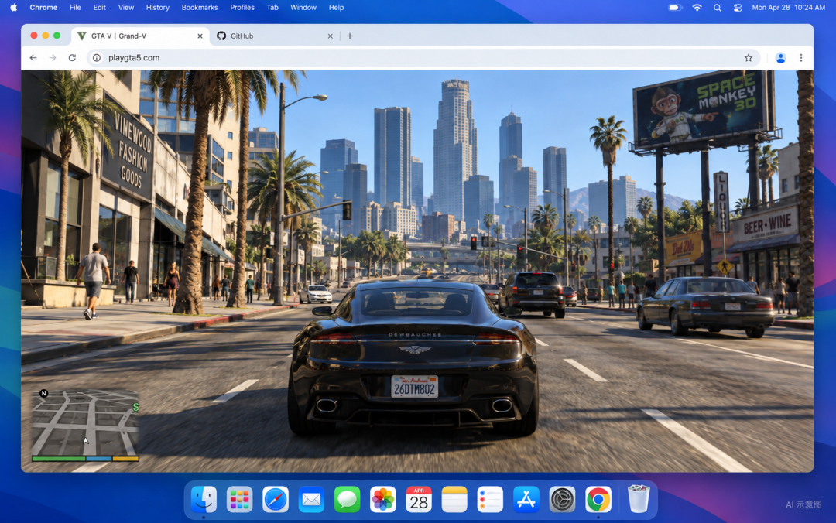The width and height of the screenshot is (836, 523).
Task: Select the GTA V | Grand-V tab
Action: tap(140, 36)
